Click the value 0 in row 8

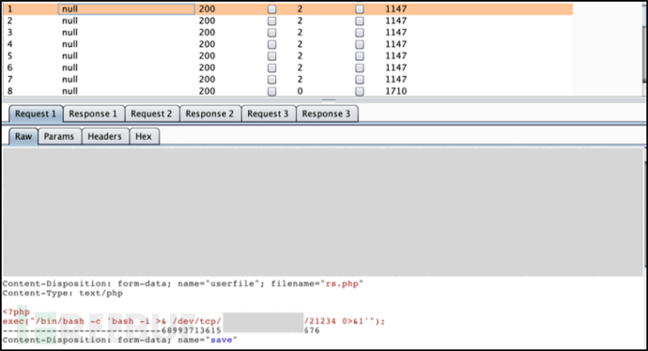click(300, 91)
